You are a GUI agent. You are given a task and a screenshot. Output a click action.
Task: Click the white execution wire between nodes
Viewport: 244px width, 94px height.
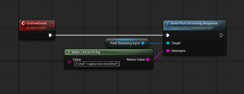[109, 35]
